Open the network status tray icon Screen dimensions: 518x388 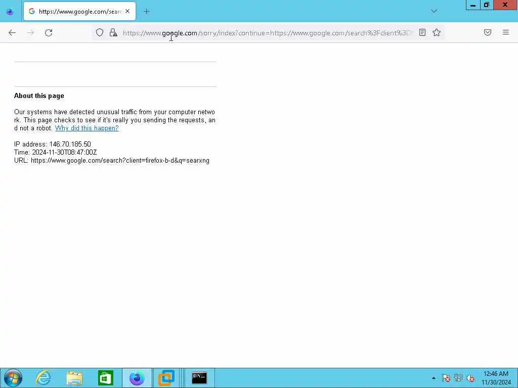pyautogui.click(x=458, y=378)
